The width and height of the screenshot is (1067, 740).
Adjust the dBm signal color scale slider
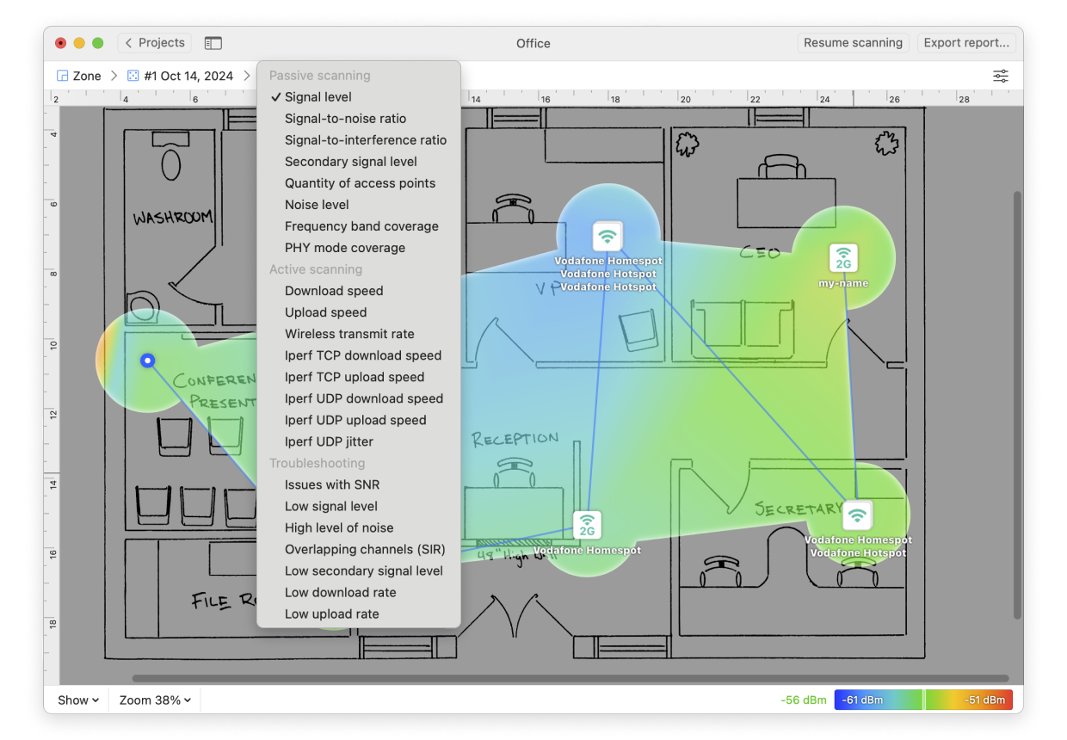923,700
